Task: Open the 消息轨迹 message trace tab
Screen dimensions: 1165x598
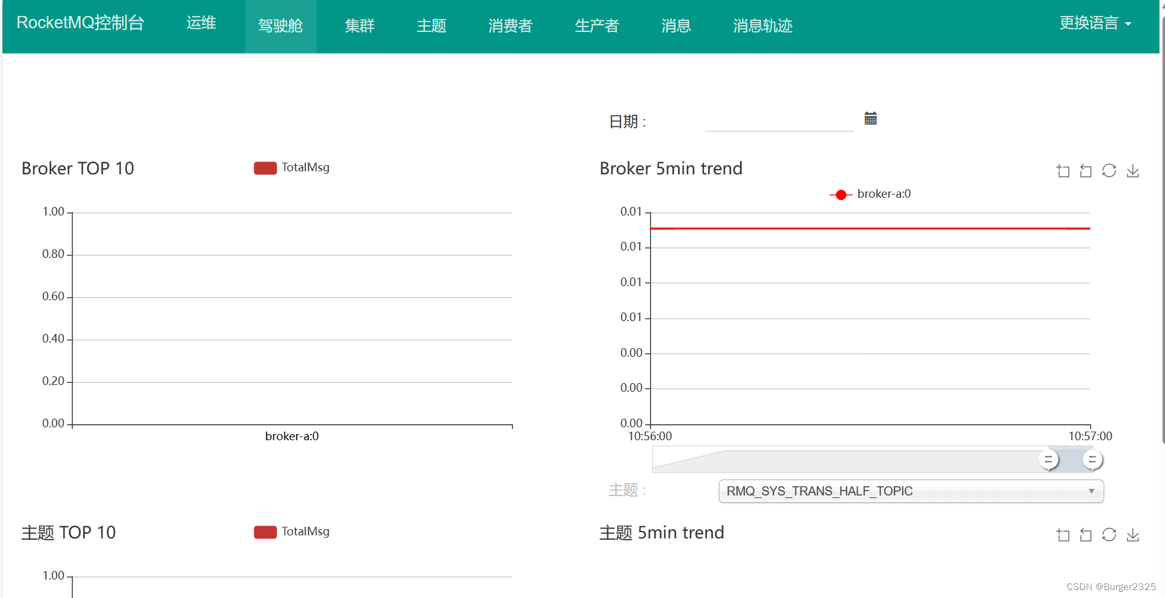Action: [x=763, y=26]
